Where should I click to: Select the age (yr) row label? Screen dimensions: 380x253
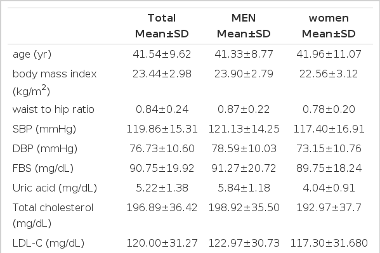pos(32,55)
